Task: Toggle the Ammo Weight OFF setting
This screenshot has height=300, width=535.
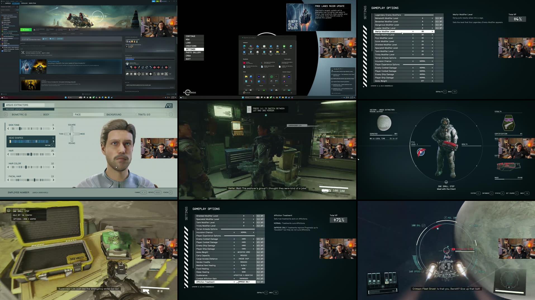Action: click(x=422, y=81)
